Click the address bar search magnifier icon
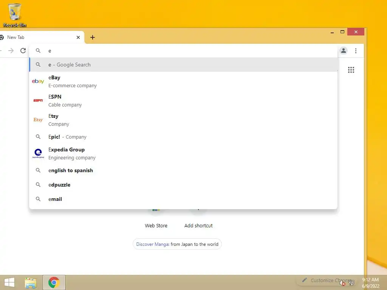387x290 pixels. (x=38, y=51)
